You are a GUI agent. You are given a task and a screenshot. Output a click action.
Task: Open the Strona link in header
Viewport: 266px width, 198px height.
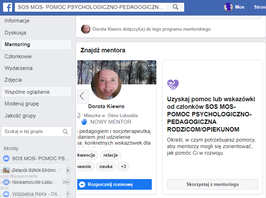click(260, 7)
